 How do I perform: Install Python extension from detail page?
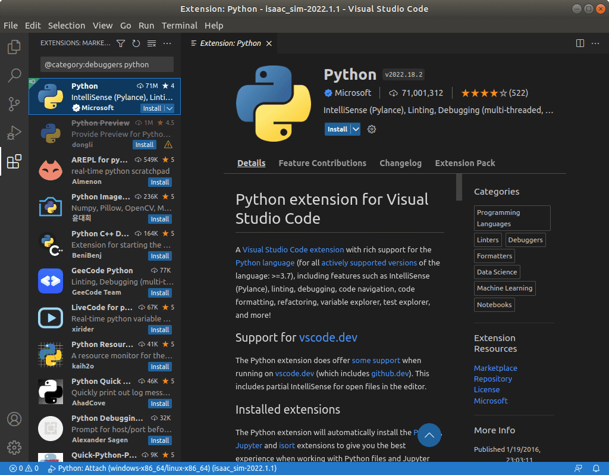click(x=337, y=129)
